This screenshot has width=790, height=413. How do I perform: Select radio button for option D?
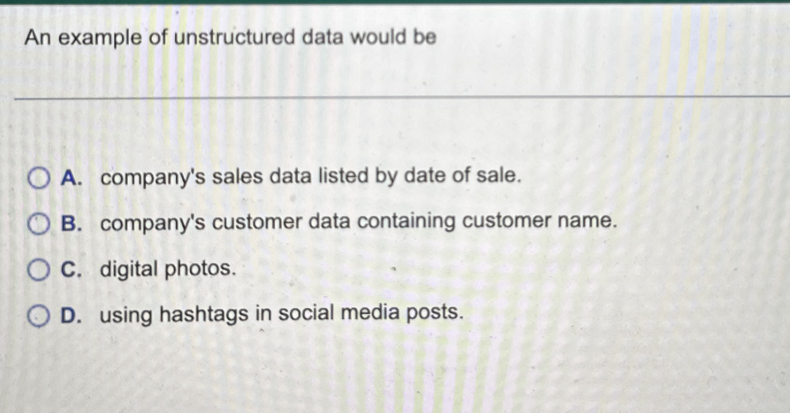point(38,315)
